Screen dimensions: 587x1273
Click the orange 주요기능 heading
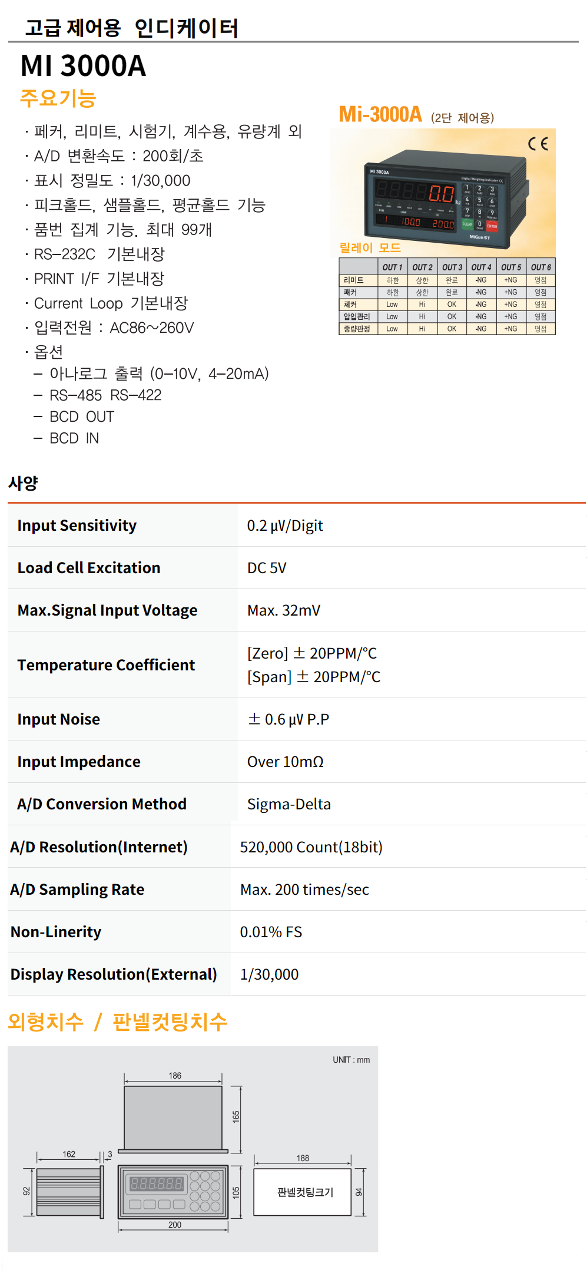pos(58,98)
